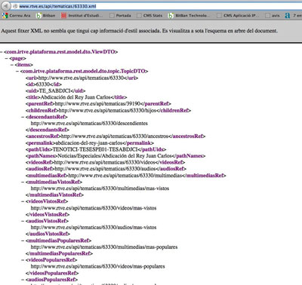Collapse the opening audiosVistosRef node
The image size is (302, 285).
(x=23, y=221)
